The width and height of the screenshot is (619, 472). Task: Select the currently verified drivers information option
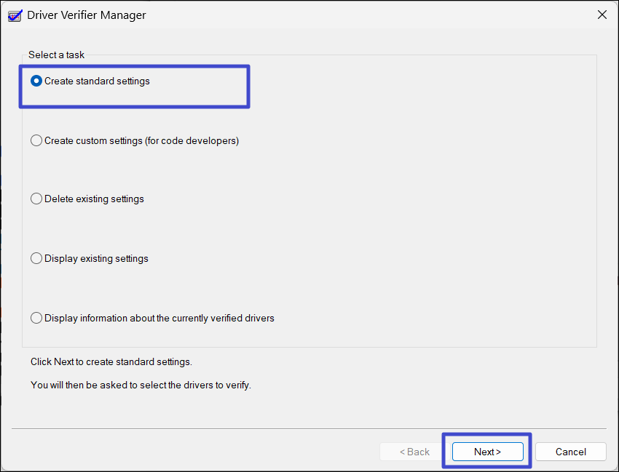(x=36, y=319)
